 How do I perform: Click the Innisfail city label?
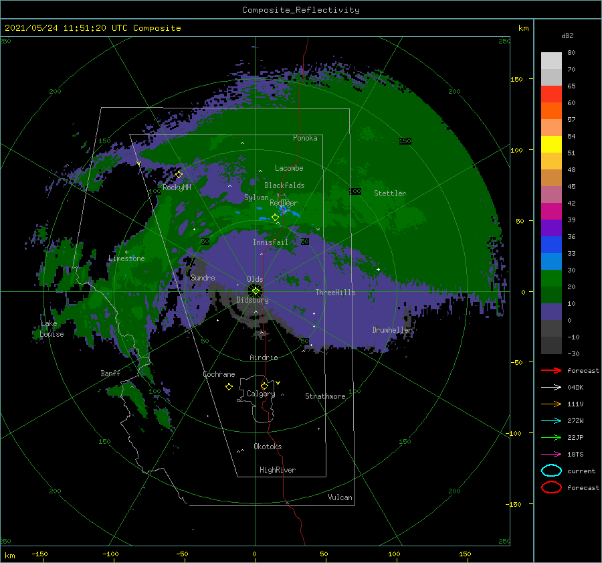click(270, 242)
